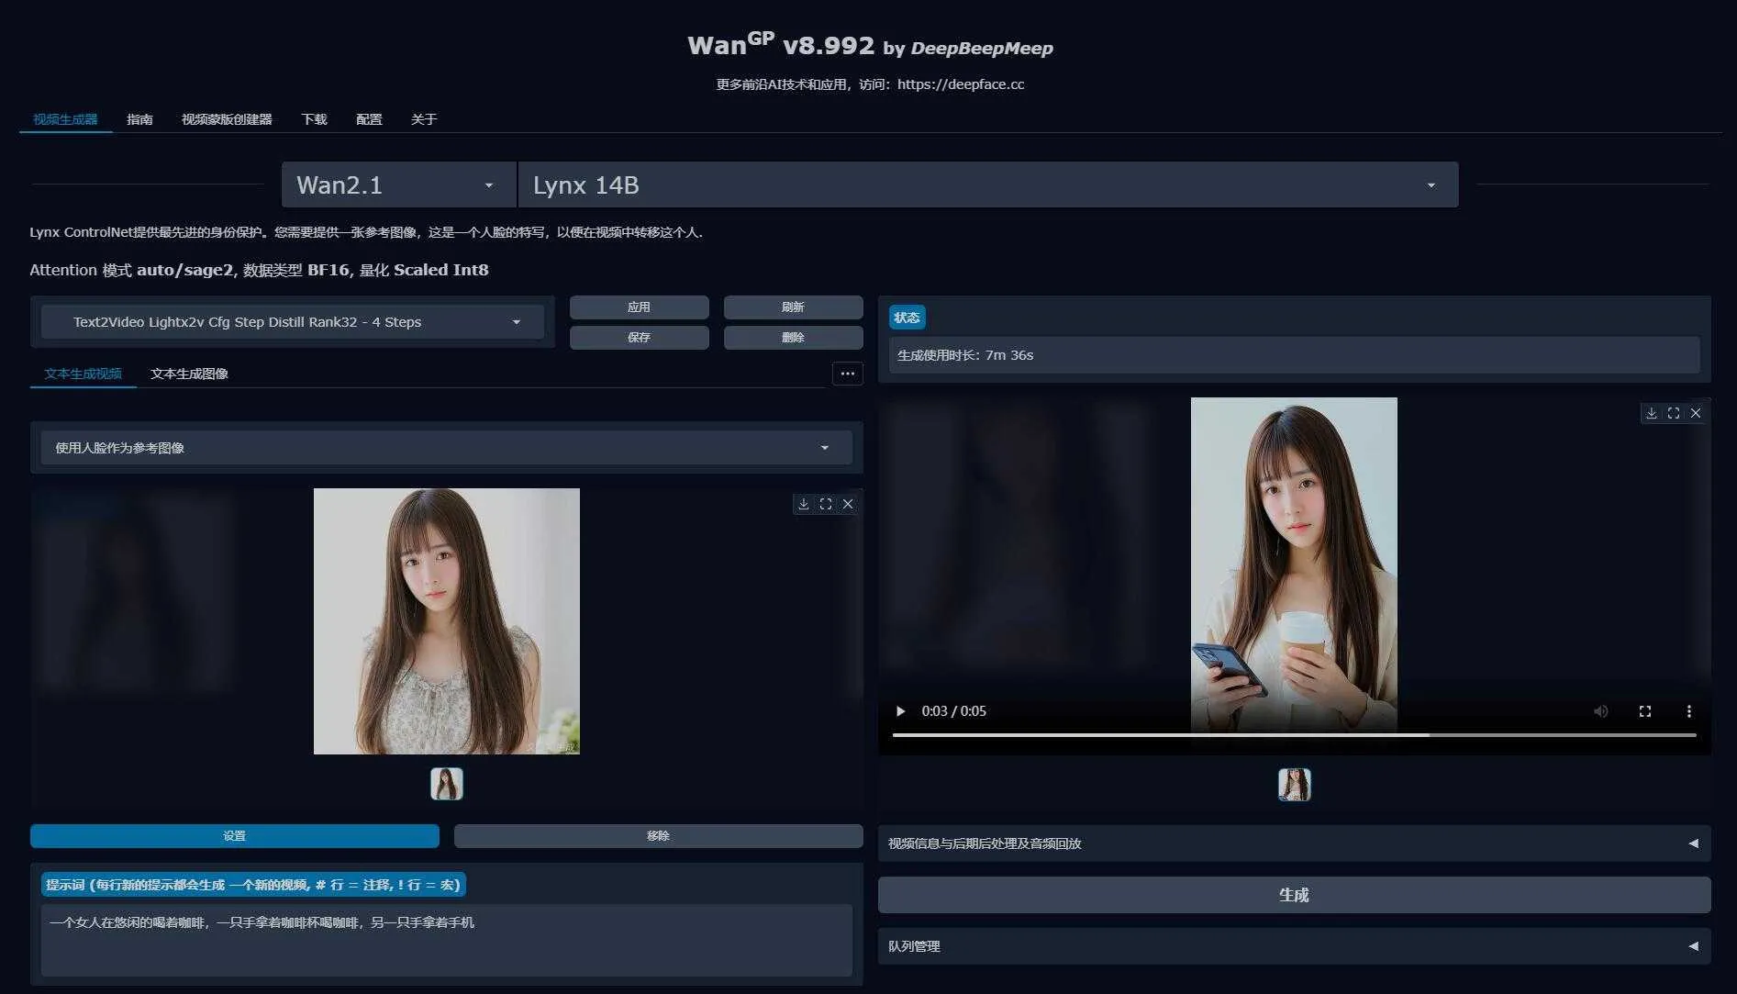Close the generated video preview

1696,413
